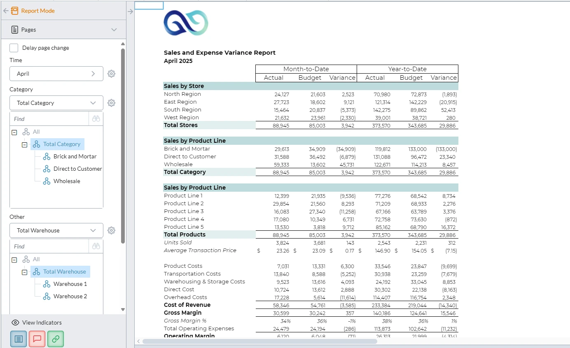Screen dimensions: 570x348
Task: Click the Pages panel vertical scrollbar
Action: pyautogui.click(x=123, y=146)
